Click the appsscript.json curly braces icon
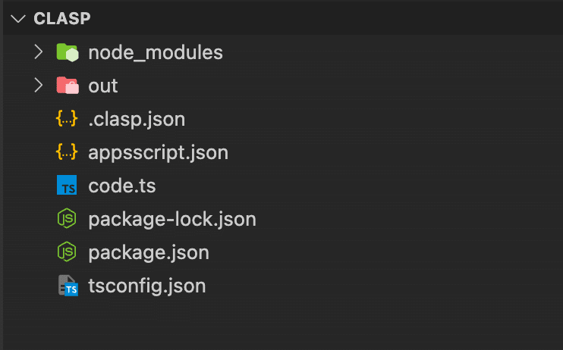The image size is (563, 350). [x=67, y=152]
